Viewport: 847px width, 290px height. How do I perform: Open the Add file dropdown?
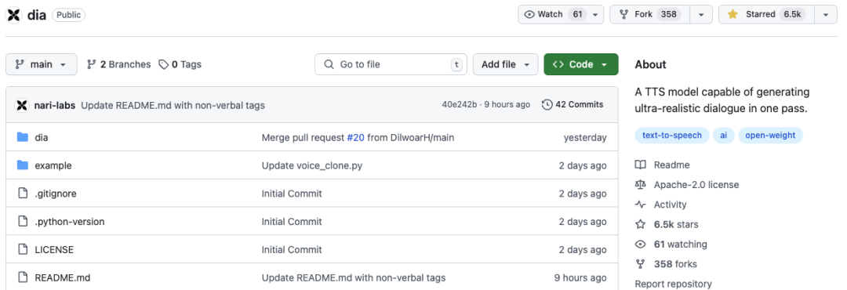tap(506, 64)
